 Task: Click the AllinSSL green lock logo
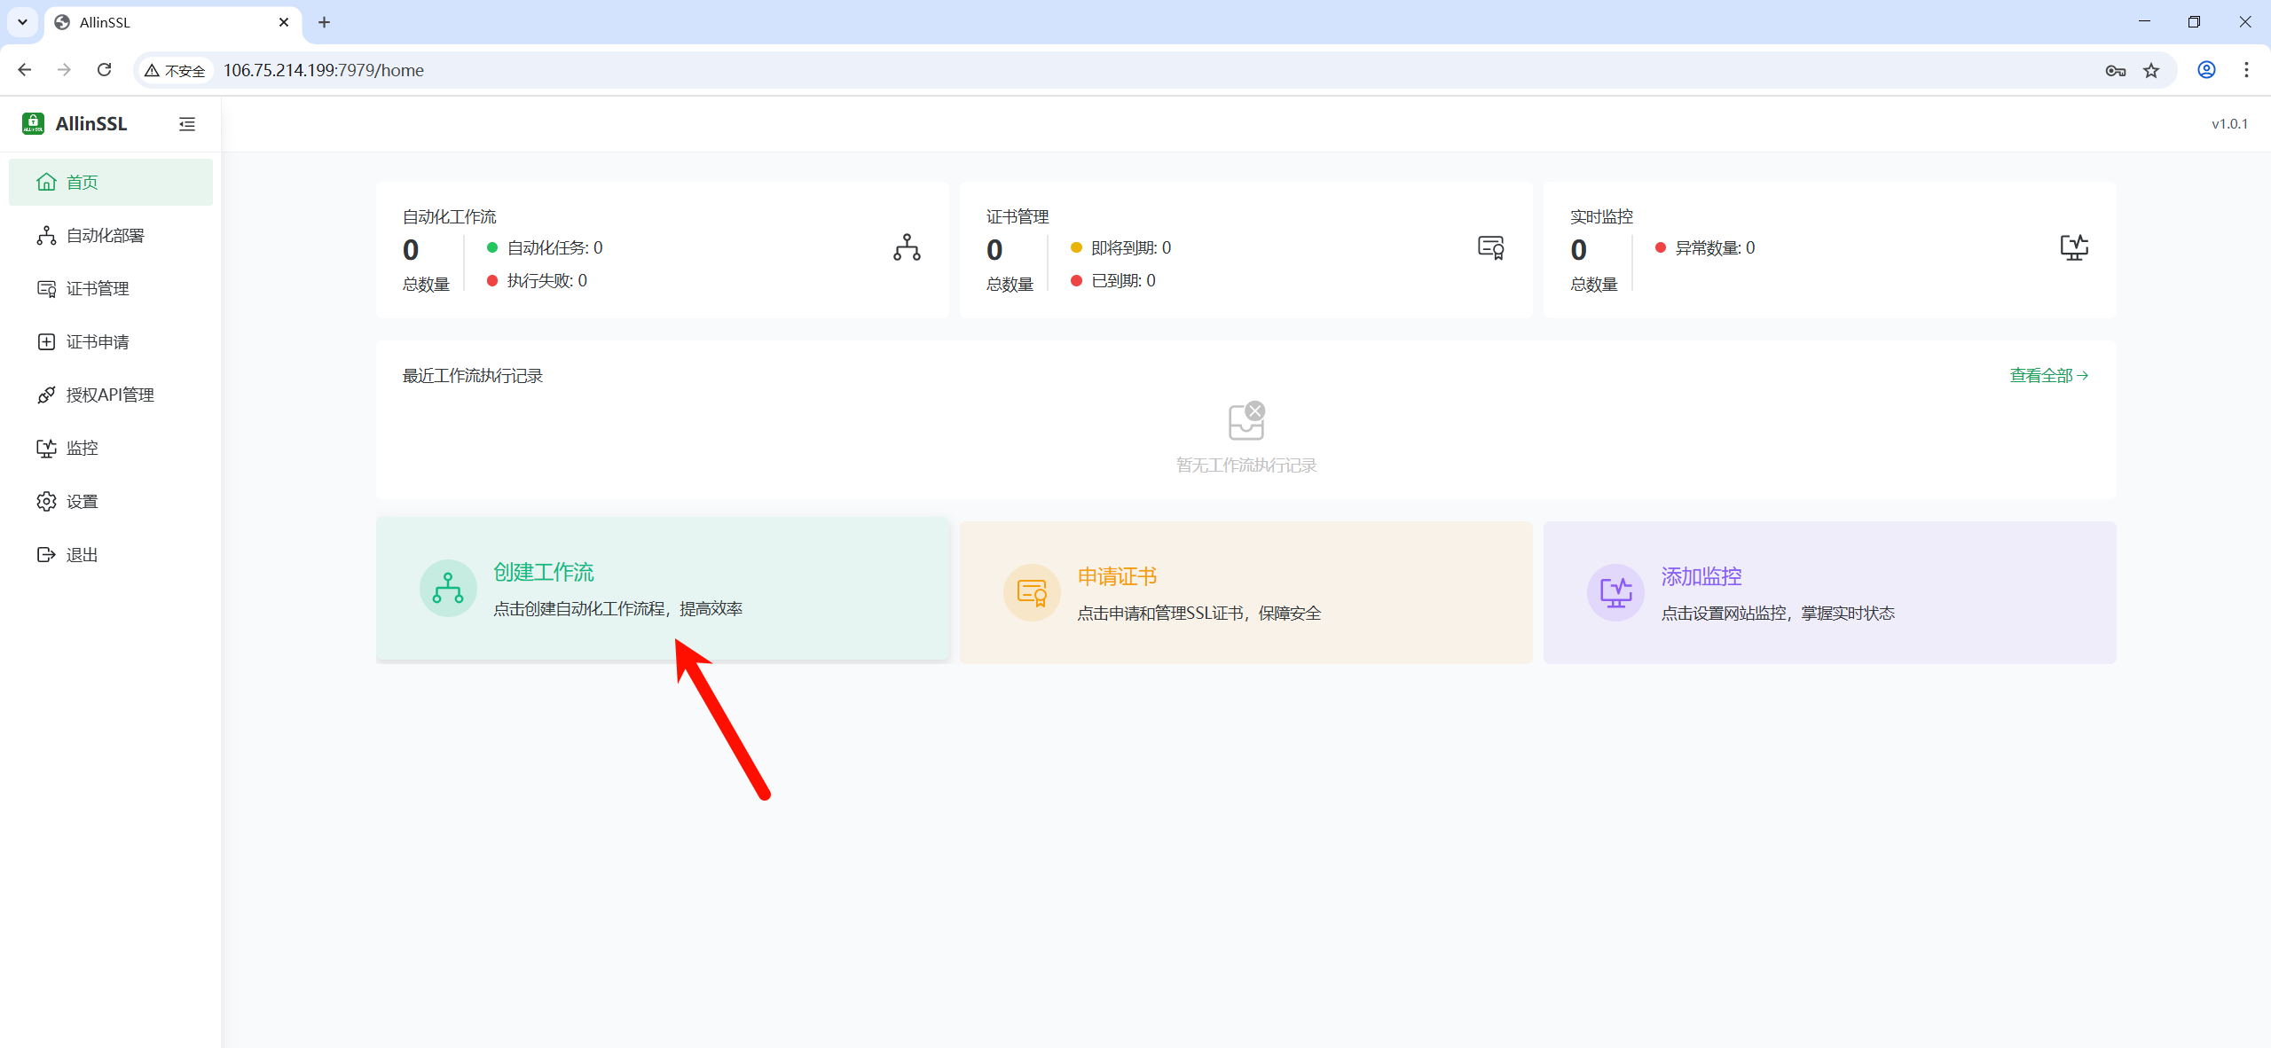(33, 123)
